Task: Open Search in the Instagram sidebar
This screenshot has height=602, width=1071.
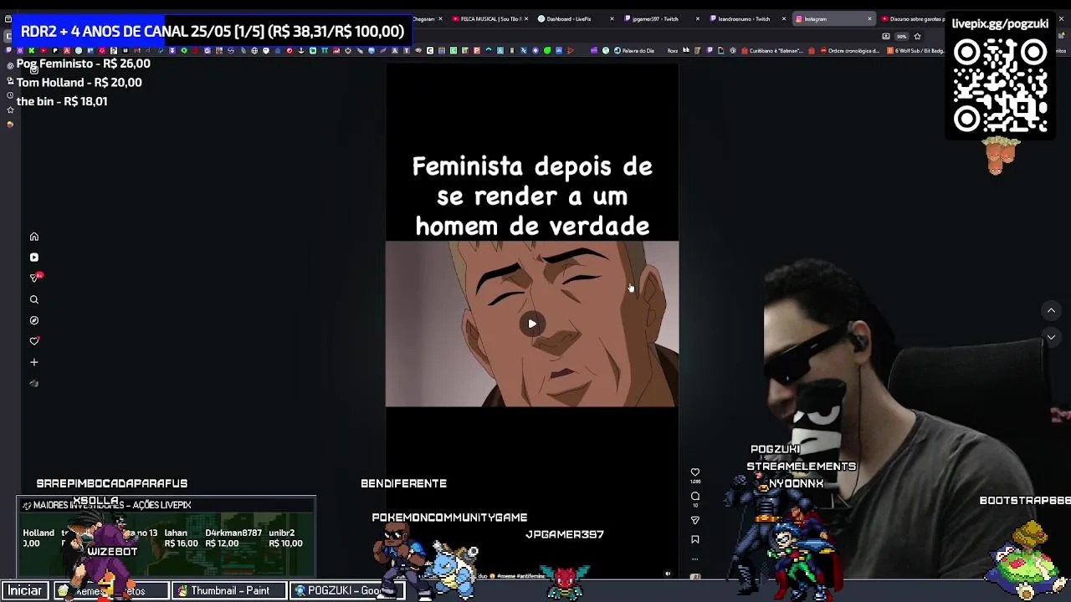Action: 34,299
